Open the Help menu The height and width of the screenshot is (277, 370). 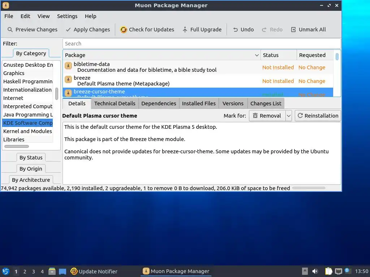[x=91, y=16]
